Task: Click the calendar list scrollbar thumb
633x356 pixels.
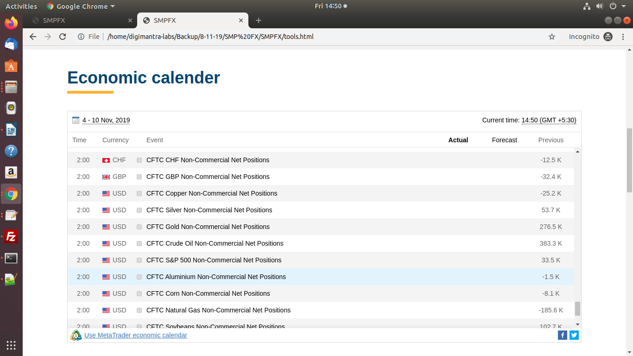Action: coord(577,308)
